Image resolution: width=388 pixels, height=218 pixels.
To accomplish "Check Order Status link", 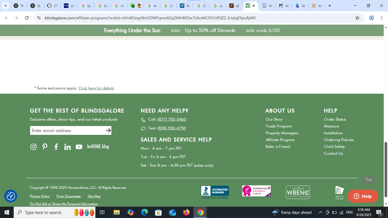I will 335,120.
